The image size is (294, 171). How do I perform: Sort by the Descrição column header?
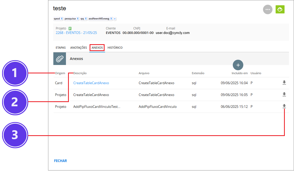80,73
